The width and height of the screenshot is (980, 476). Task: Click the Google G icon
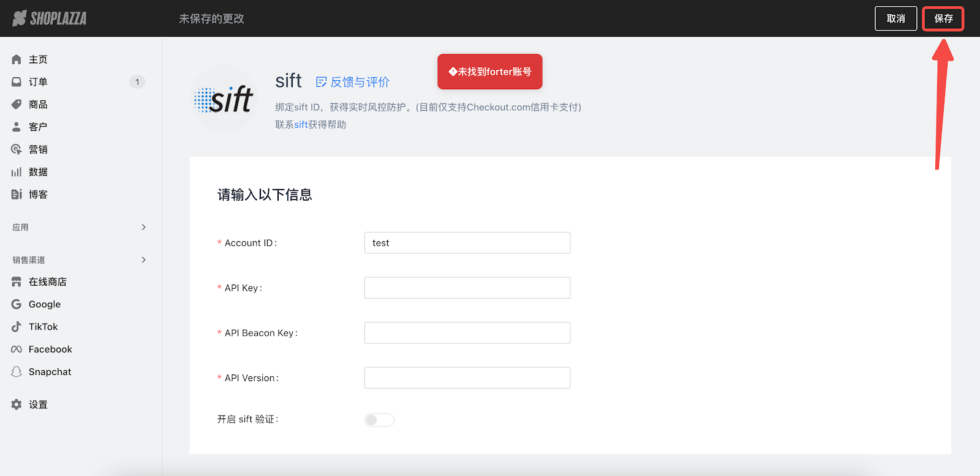pos(17,304)
